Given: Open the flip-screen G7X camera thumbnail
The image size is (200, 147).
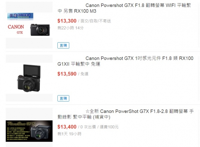Looking at the screenshot, I should tap(29, 78).
